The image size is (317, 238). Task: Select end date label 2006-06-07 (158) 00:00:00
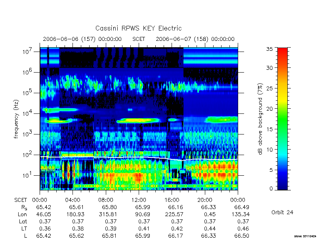195,39
